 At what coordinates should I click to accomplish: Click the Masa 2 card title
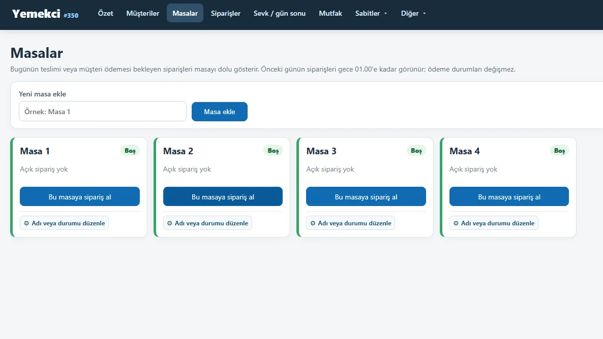coord(178,151)
